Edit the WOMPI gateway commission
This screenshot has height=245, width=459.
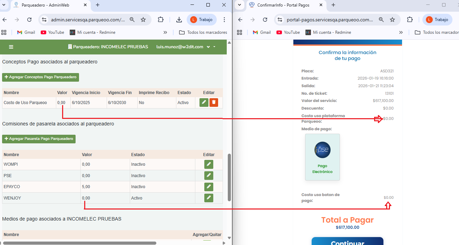[208, 164]
